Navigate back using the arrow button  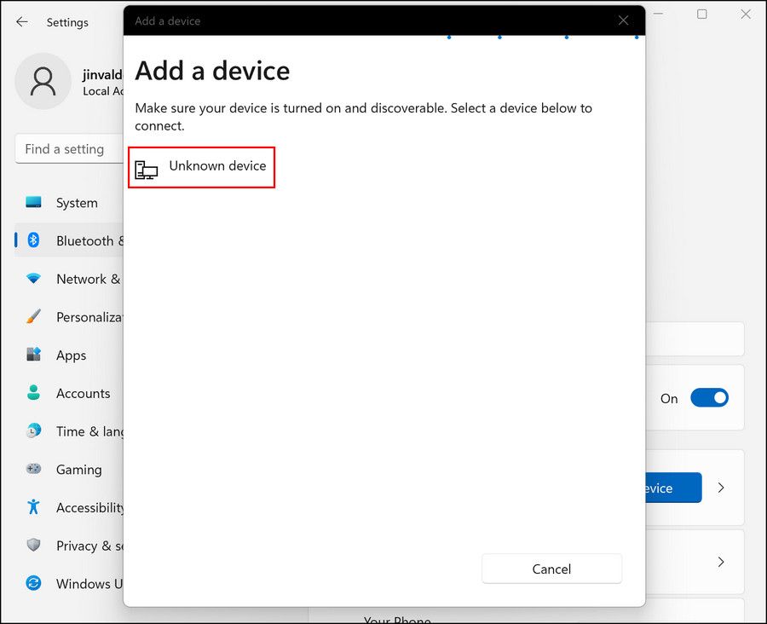(21, 22)
